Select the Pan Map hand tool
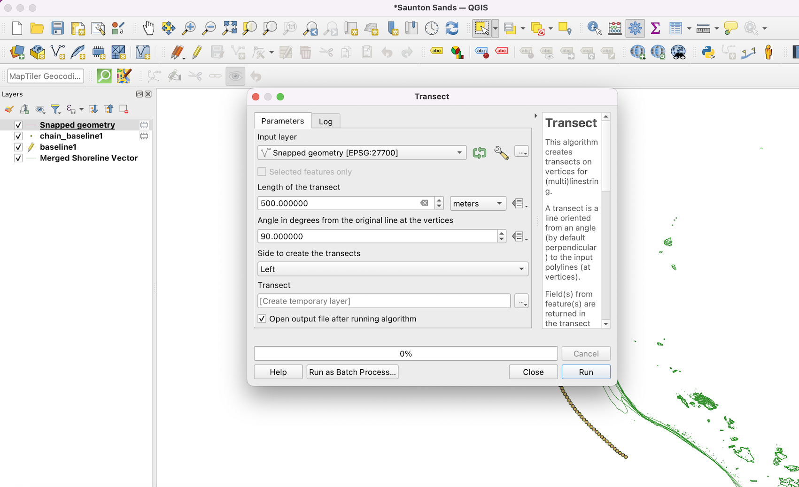This screenshot has height=487, width=799. click(x=148, y=28)
